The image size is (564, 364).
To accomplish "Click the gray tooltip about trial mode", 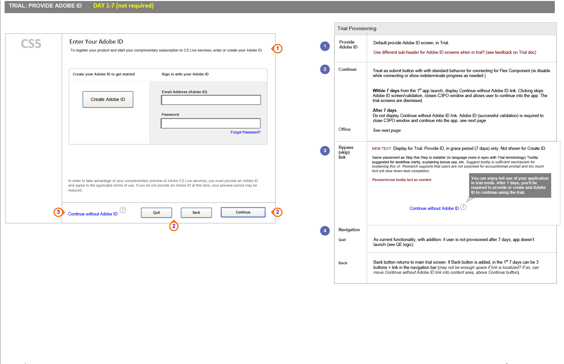I will (510, 185).
